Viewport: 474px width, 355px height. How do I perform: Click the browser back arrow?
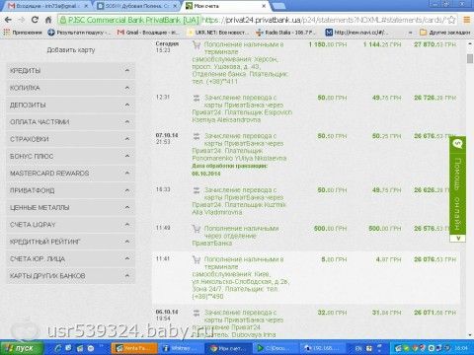pos(8,20)
